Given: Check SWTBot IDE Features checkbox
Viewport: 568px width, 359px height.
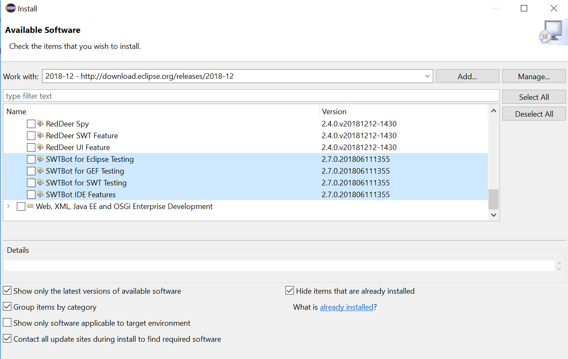Looking at the screenshot, I should (x=31, y=195).
